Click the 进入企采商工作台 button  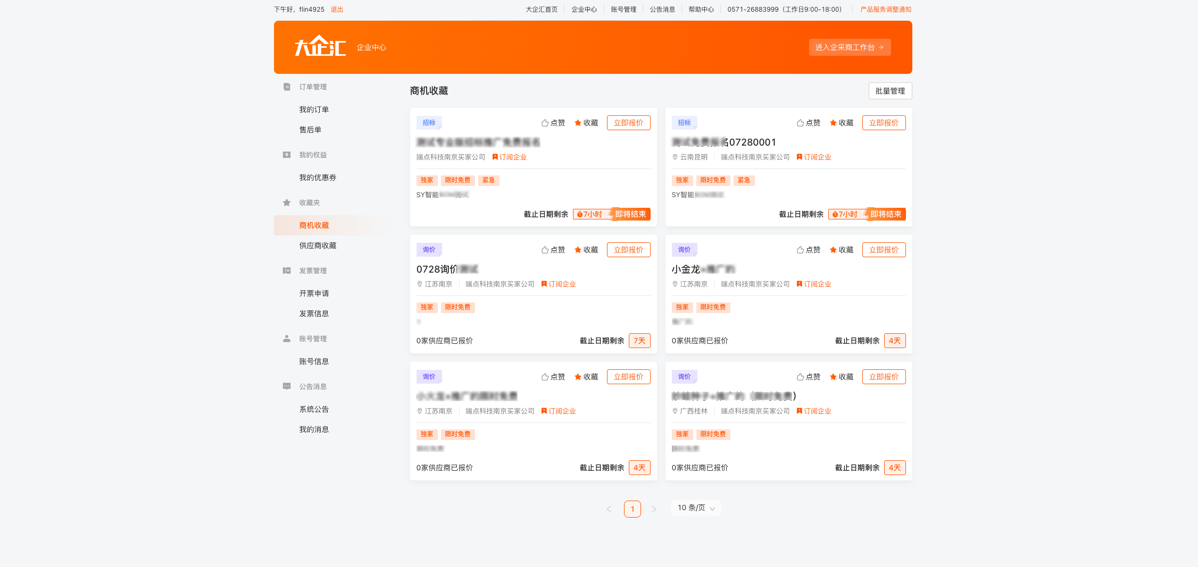click(850, 47)
